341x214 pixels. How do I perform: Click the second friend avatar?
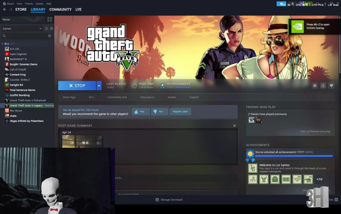258,120
